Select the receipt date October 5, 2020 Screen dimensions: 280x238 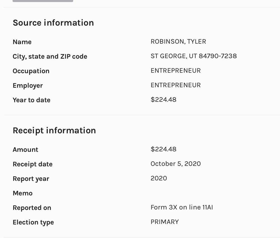[x=176, y=164]
